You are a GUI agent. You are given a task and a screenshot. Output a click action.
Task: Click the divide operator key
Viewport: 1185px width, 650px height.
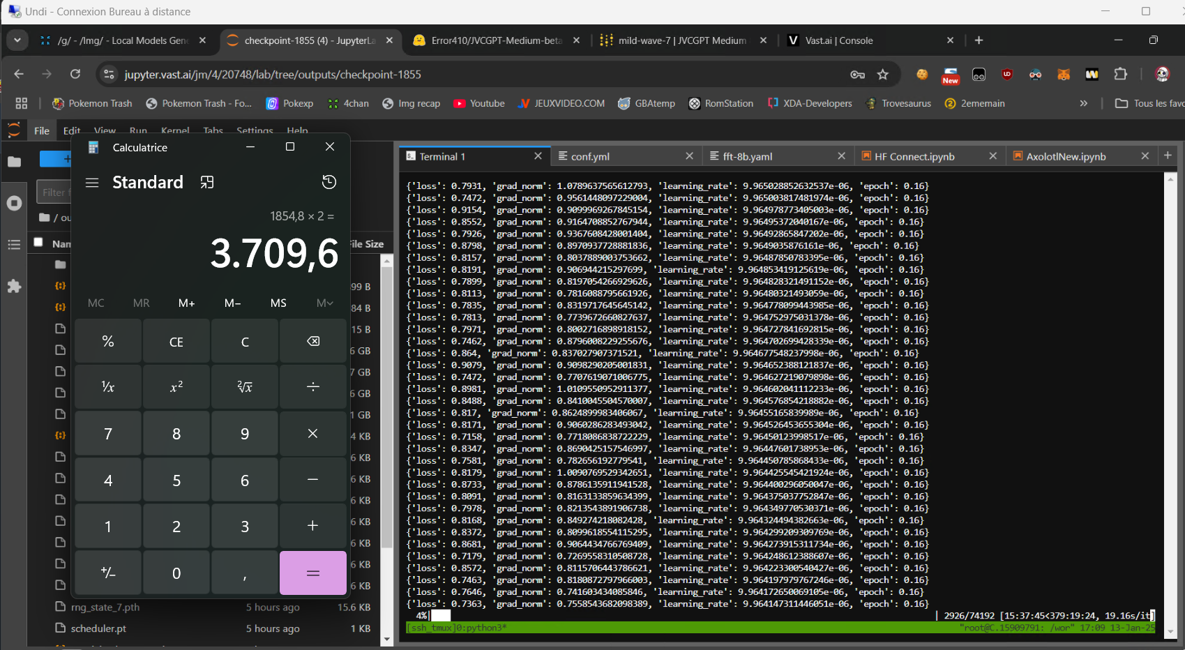pos(313,387)
